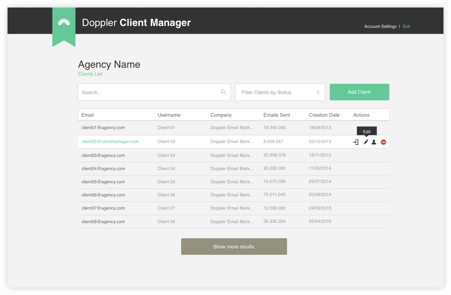Sort by the Username column header
Image resolution: width=451 pixels, height=295 pixels.
169,115
